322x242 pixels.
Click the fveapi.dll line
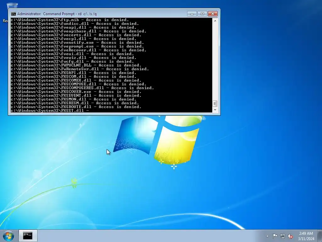(74, 28)
